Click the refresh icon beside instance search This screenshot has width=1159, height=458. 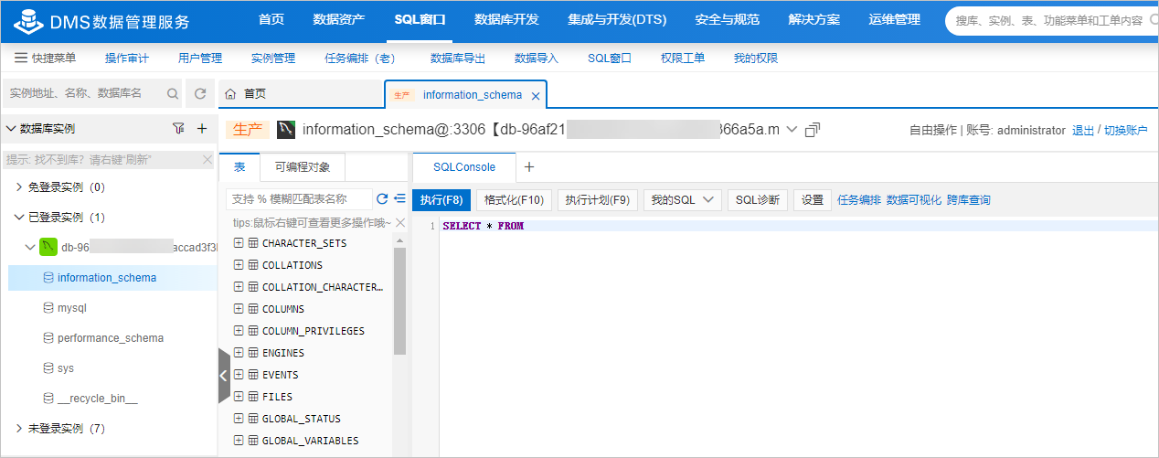tap(200, 93)
